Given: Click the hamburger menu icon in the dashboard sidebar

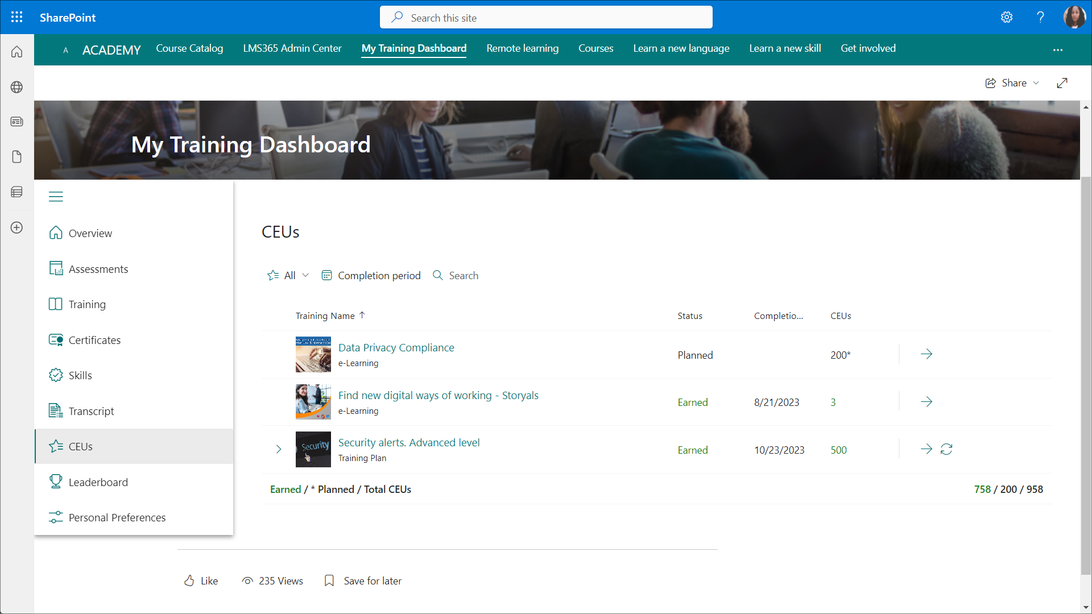Looking at the screenshot, I should [x=56, y=197].
